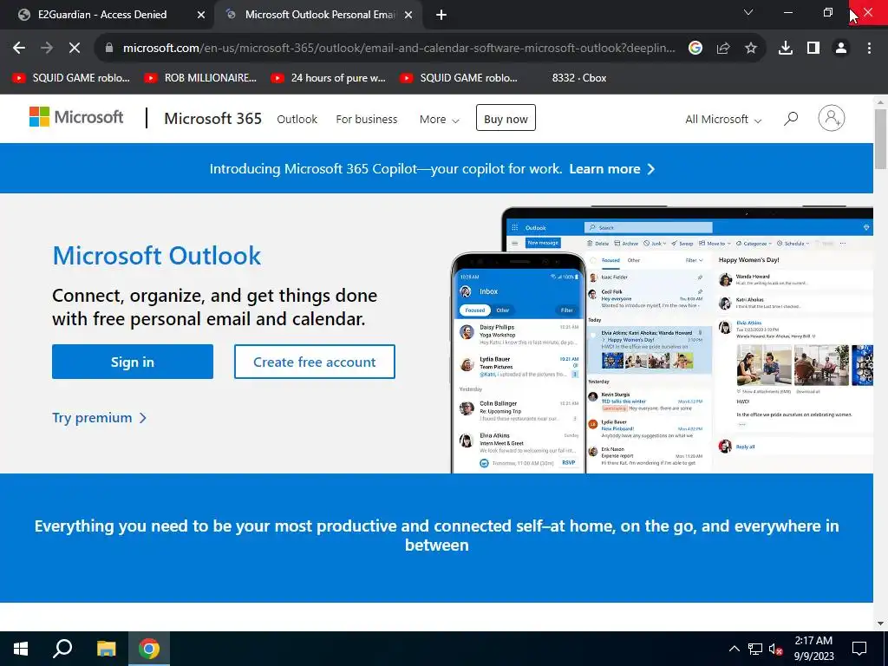The width and height of the screenshot is (888, 666).
Task: Click Create free account
Action: click(314, 362)
